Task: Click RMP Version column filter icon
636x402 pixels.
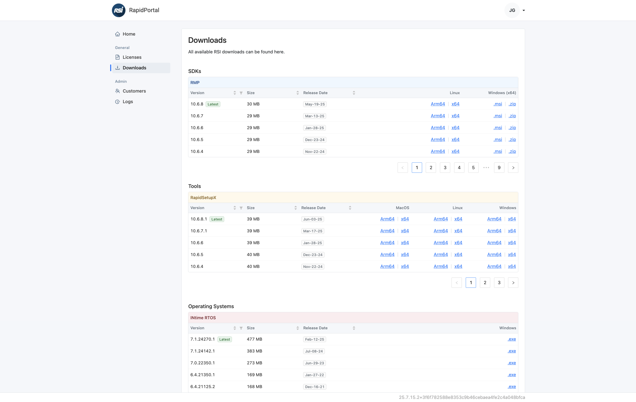Action: (x=241, y=93)
